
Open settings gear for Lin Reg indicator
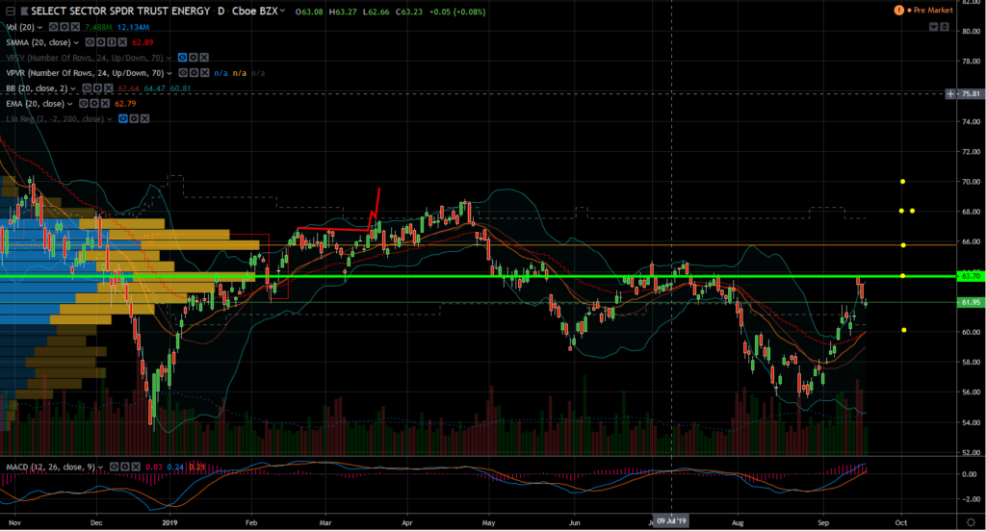pos(134,118)
